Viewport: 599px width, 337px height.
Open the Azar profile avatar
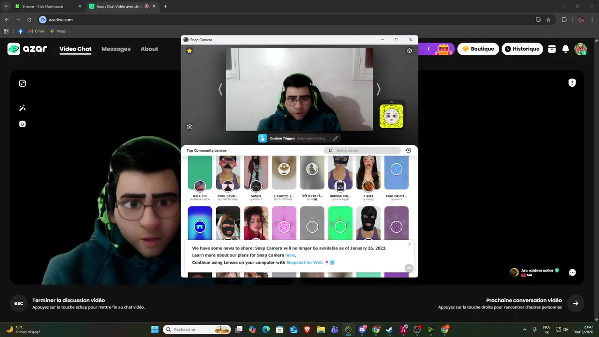point(581,49)
